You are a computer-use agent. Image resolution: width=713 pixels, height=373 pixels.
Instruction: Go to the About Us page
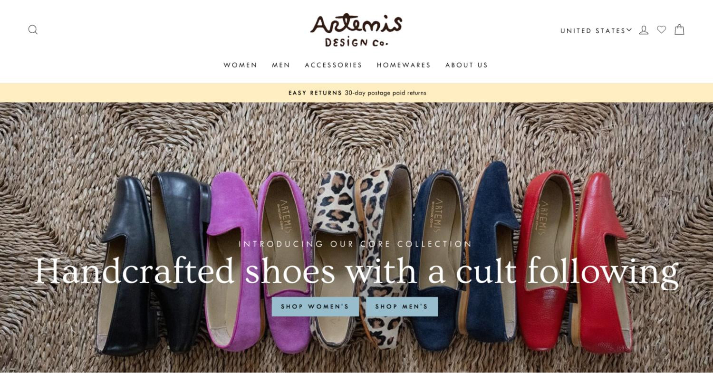466,65
